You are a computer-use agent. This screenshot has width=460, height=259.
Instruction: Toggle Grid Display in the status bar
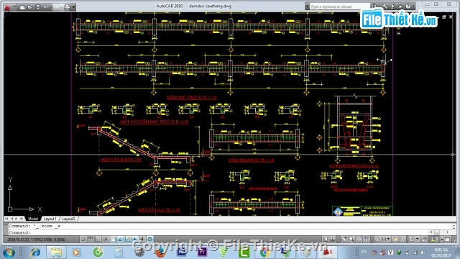pos(91,240)
